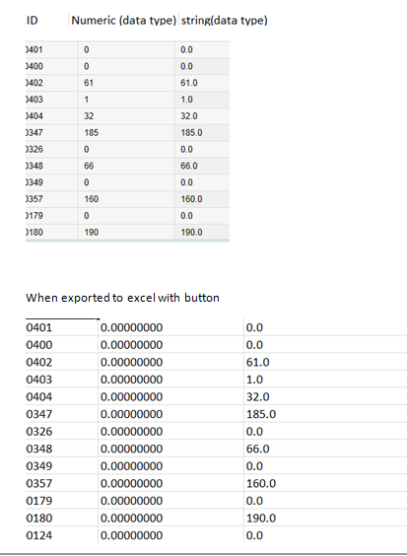Select the Numeric (data type) column header
This screenshot has width=407, height=556.
(124, 21)
